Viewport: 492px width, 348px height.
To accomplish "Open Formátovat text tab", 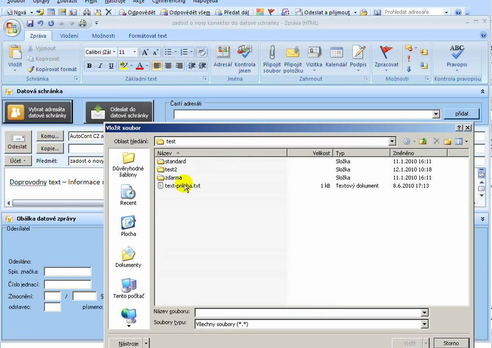I will pos(147,36).
